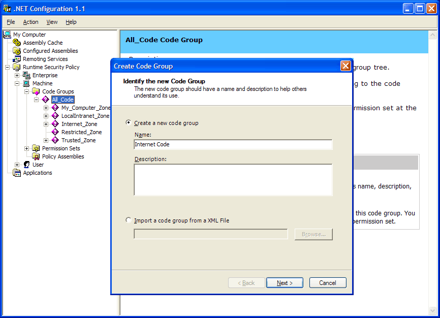Click the Assembly Cache icon in tree
The height and width of the screenshot is (318, 440).
(x=17, y=43)
